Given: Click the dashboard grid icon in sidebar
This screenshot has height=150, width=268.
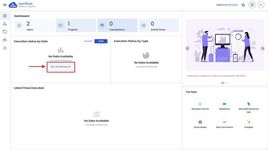Looking at the screenshot, I should (5, 16).
